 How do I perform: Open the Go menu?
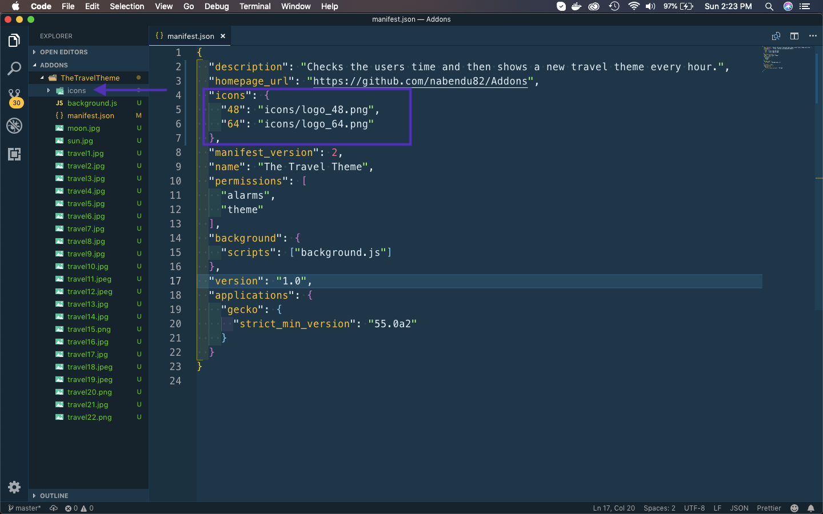pos(189,6)
